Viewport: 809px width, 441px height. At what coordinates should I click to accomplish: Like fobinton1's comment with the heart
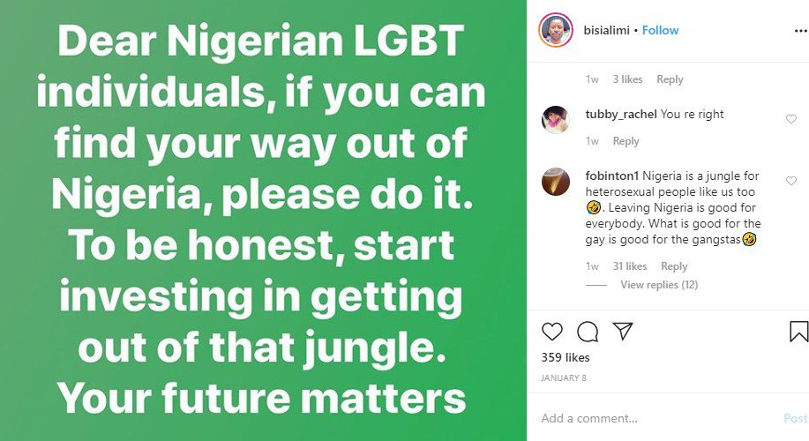click(790, 181)
